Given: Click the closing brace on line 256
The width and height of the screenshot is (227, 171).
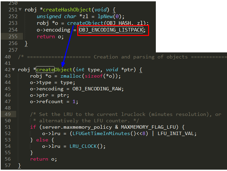Looking at the screenshot, I should coord(26,43).
